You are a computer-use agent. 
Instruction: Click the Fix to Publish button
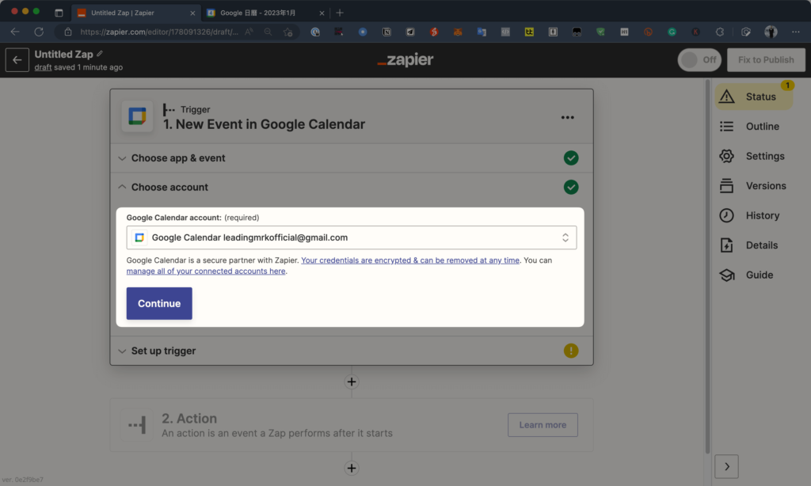tap(766, 60)
